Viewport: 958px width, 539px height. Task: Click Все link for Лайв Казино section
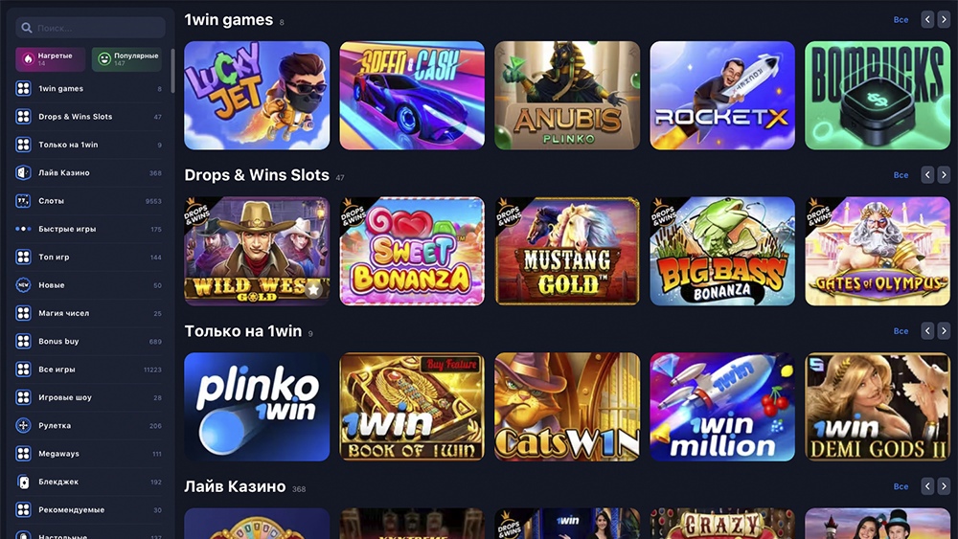901,486
